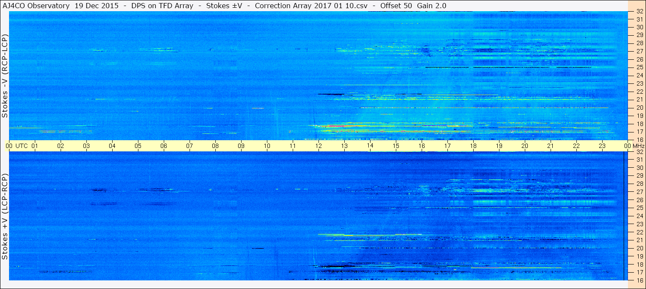Click the 10 hour marker on UTC axis

pos(267,146)
